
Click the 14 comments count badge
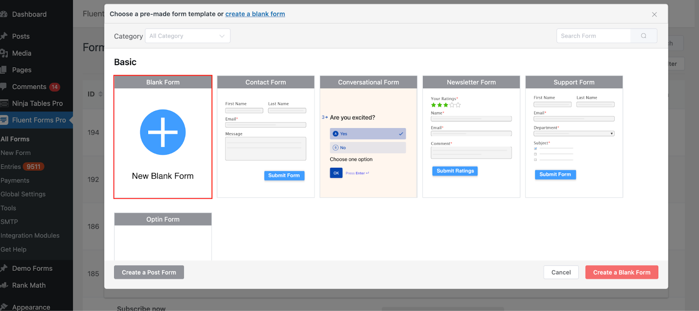(55, 87)
